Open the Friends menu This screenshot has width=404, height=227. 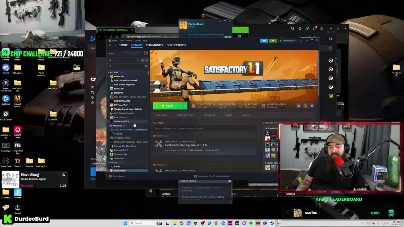click(129, 40)
